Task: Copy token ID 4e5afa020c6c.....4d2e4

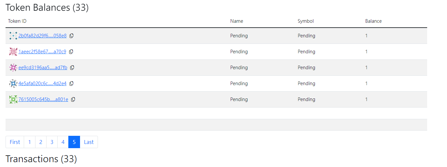Action: click(72, 83)
